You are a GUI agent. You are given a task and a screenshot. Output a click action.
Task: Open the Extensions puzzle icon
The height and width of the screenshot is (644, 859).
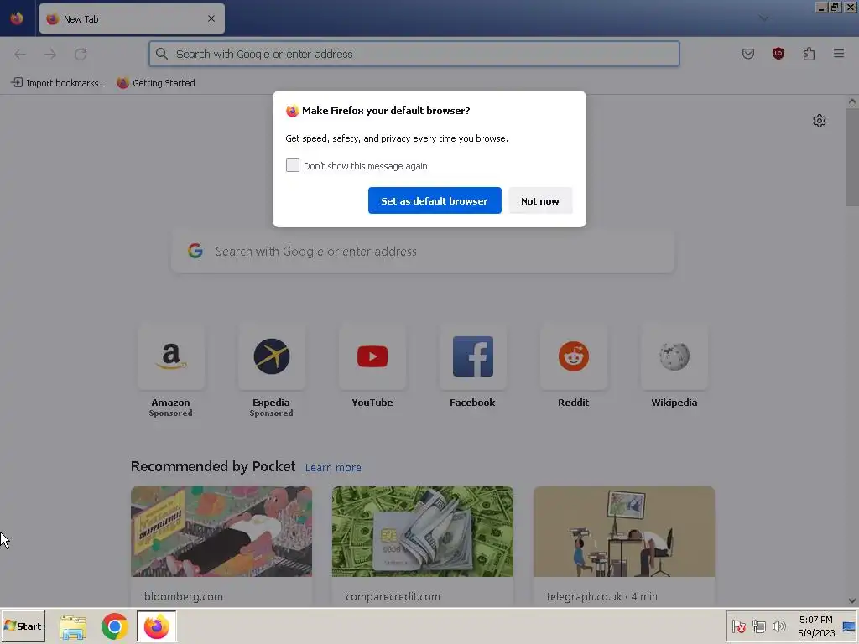tap(809, 54)
